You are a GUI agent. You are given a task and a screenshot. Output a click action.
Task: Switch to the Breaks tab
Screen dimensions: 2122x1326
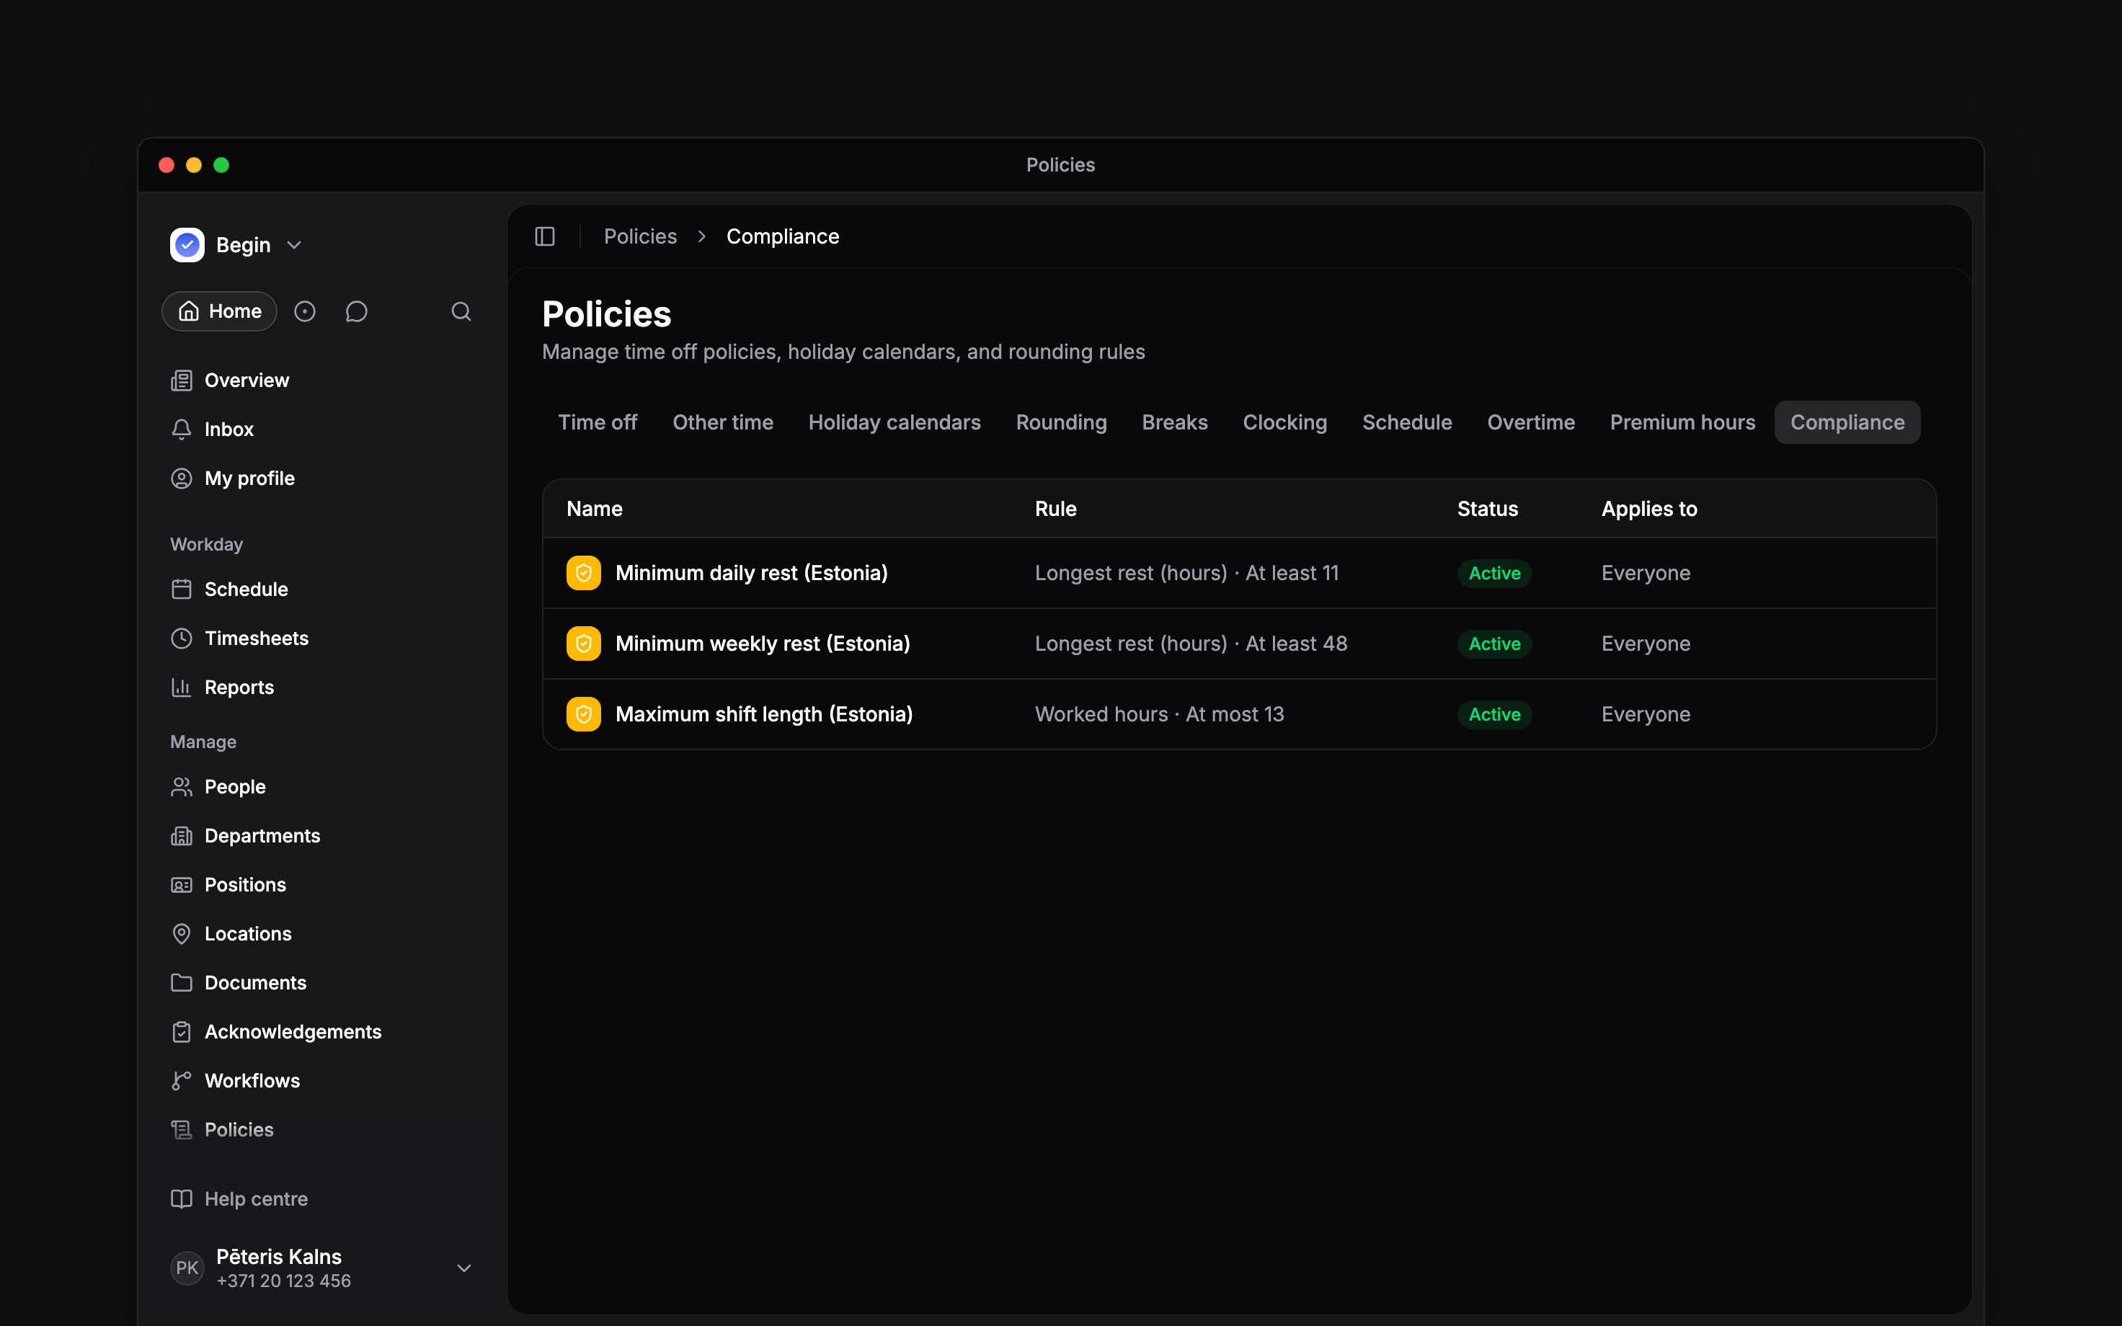(x=1175, y=423)
